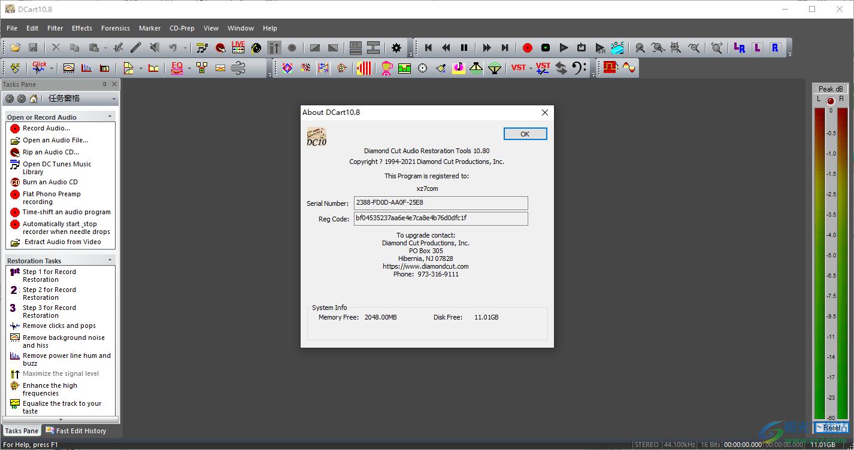Collapse the Restoration Tasks section

110,260
